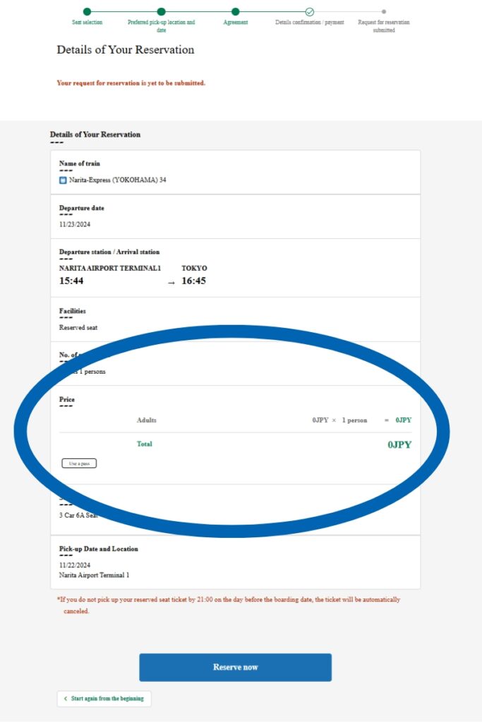The width and height of the screenshot is (482, 722).
Task: Click the pick-up location step circle
Action: 161,11
